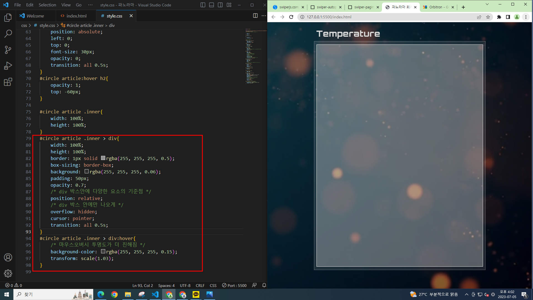Click the Spaces: 4 indentation setting

coord(166,285)
